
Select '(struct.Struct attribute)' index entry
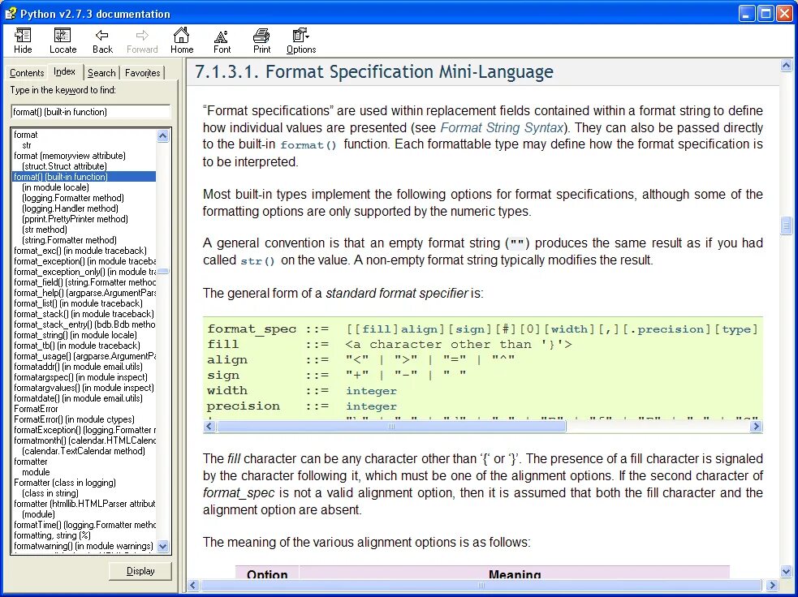[x=64, y=166]
